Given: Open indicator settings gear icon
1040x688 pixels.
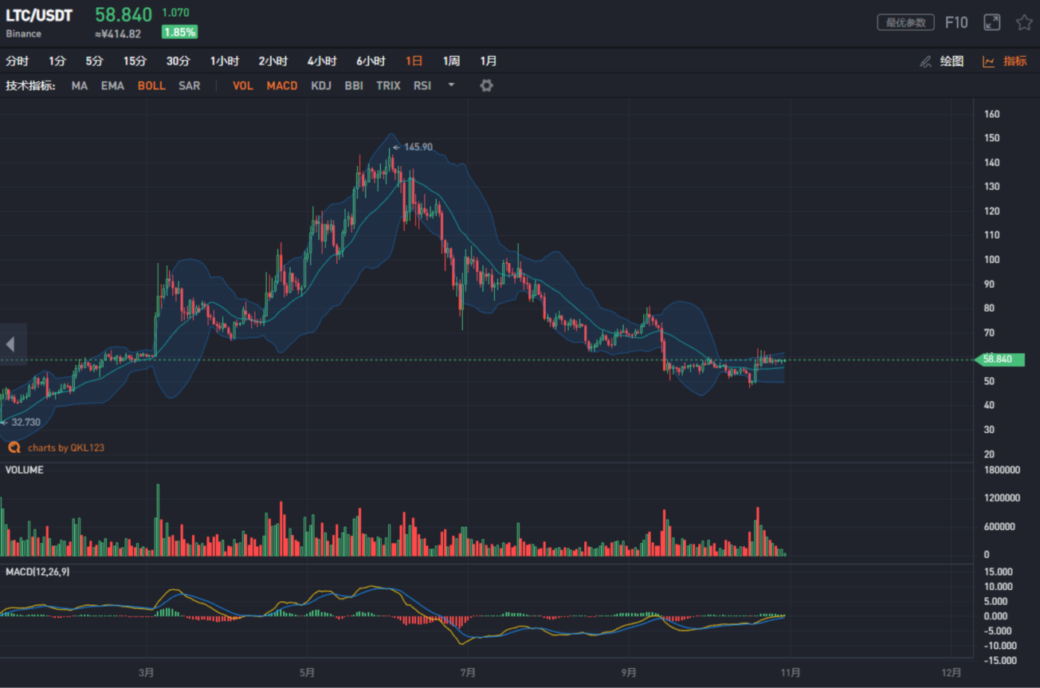Looking at the screenshot, I should (486, 85).
